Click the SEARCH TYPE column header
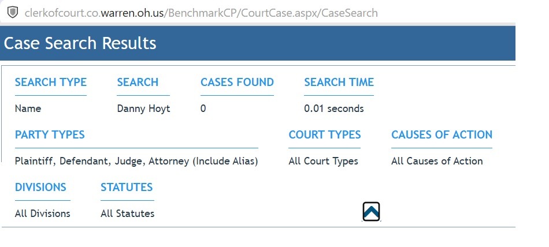This screenshot has width=549, height=247. 51,82
